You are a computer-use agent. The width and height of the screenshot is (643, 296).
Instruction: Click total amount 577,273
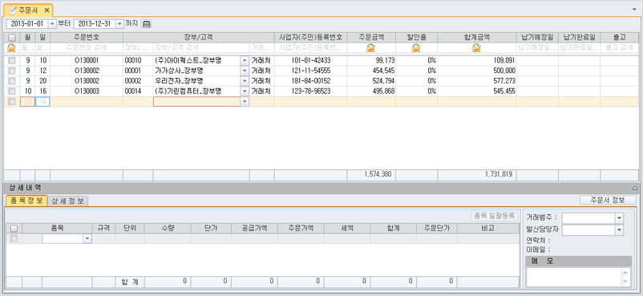pyautogui.click(x=504, y=81)
